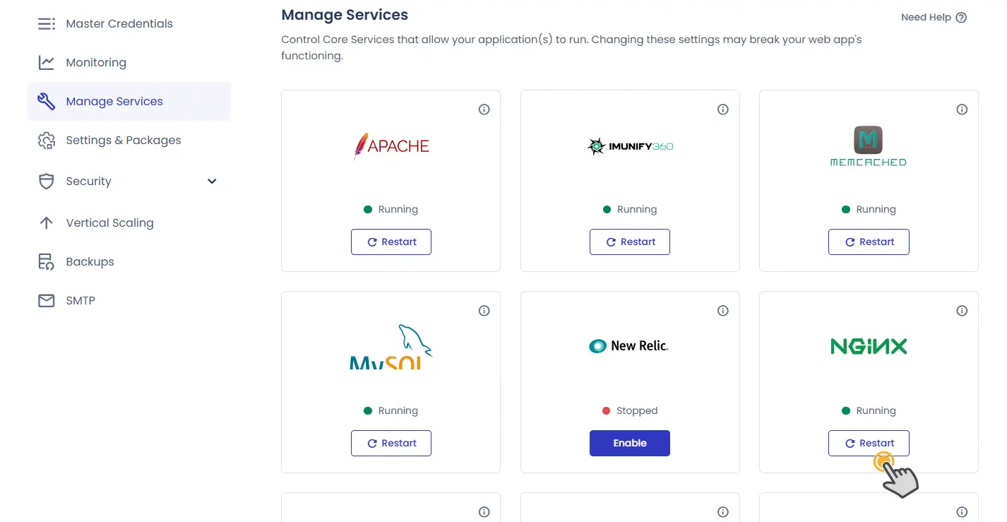Click the Backups icon in the sidebar
1007x522 pixels.
point(46,261)
